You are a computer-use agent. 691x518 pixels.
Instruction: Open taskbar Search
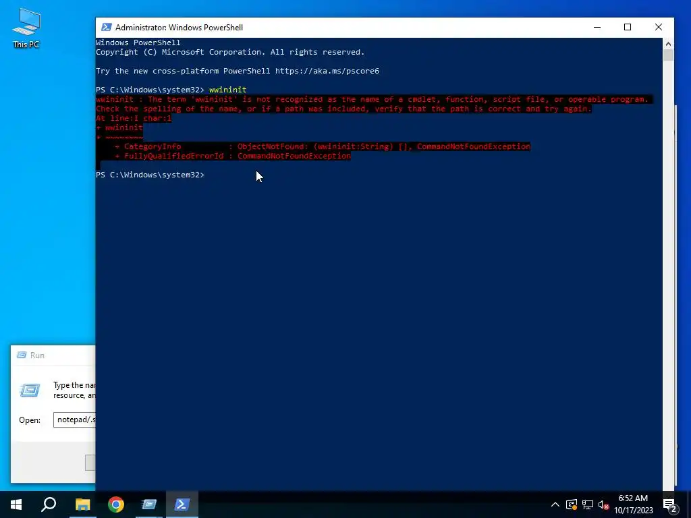49,505
